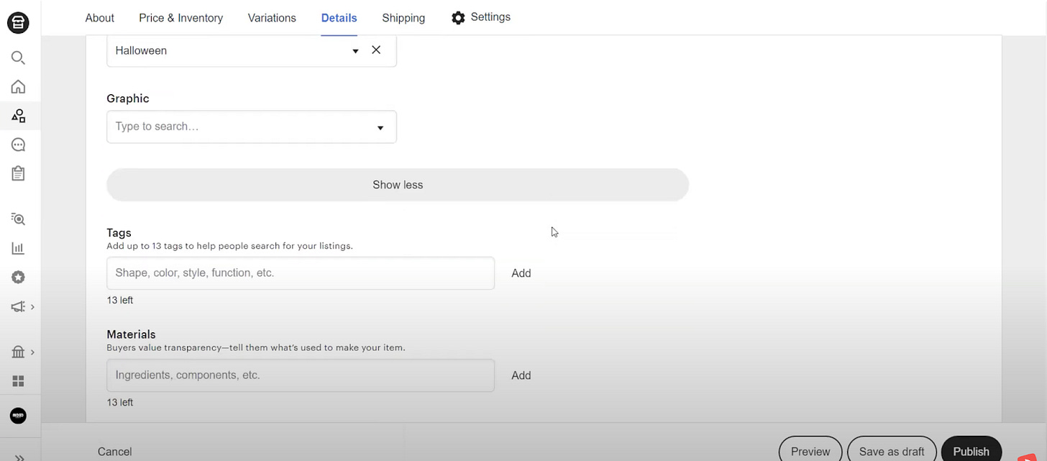1047x461 pixels.
Task: Focus the Tags input field
Action: pos(301,273)
